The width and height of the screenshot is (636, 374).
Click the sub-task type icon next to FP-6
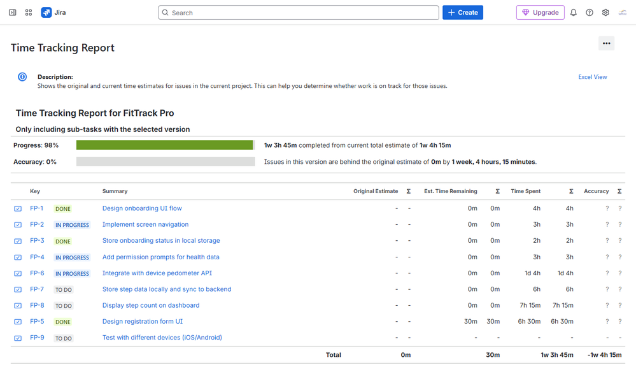coord(17,273)
